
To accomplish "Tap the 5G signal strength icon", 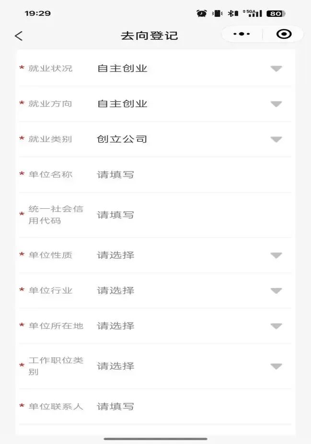I will pos(253,13).
